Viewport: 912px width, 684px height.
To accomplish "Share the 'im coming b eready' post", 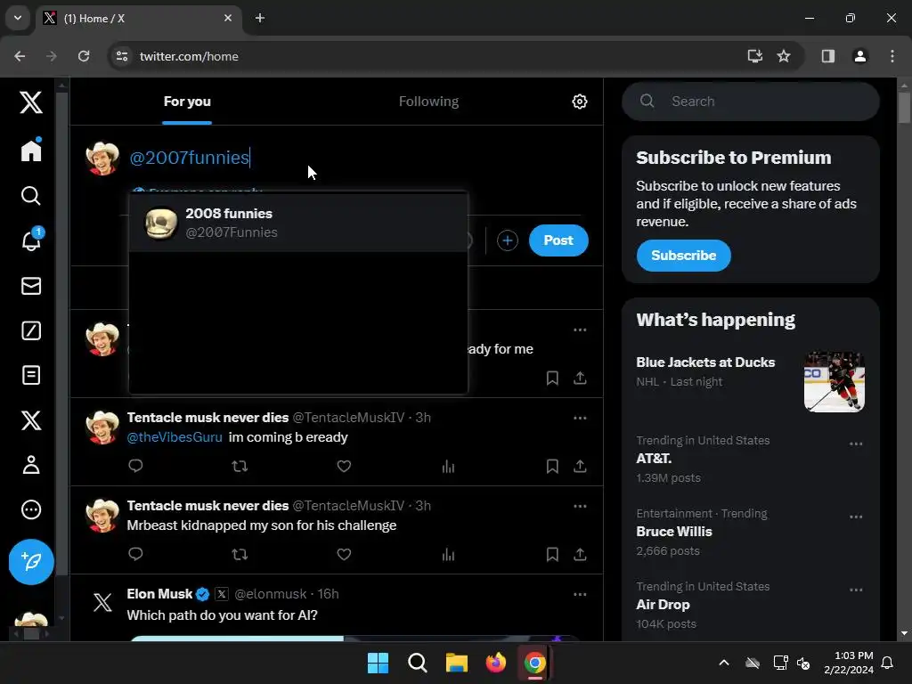I will [x=580, y=466].
